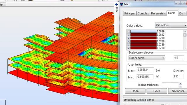The height and width of the screenshot is (105, 187).
Task: Minimize the Maps dialog window
Action: (178, 3)
